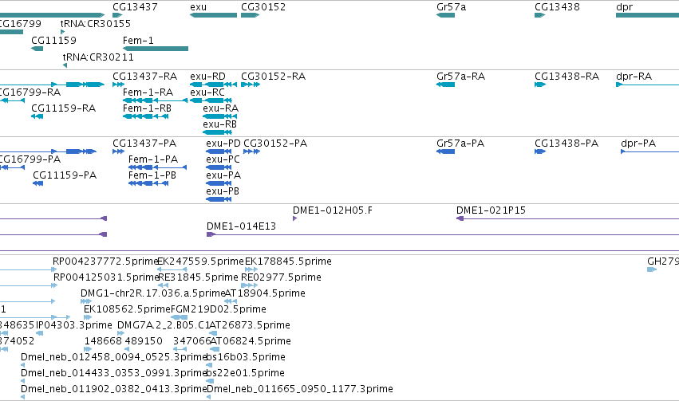Click the FGM219D02.5prime EST label
The width and height of the screenshot is (679, 401).
pyautogui.click(x=219, y=309)
